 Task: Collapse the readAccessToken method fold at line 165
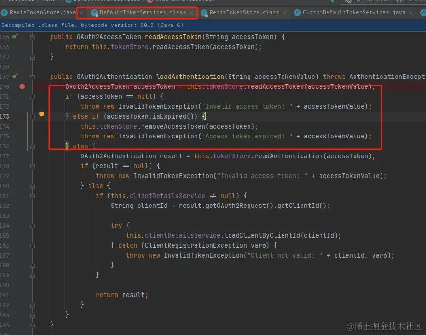point(32,37)
